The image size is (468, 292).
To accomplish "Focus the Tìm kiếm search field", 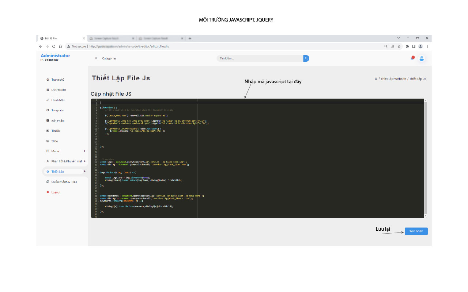I will point(260,58).
